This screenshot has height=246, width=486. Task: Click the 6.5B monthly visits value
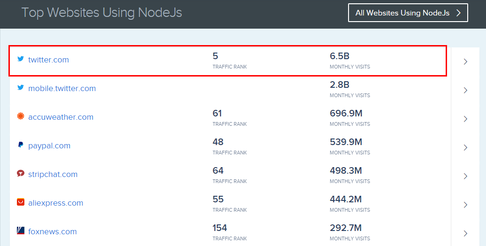(339, 56)
